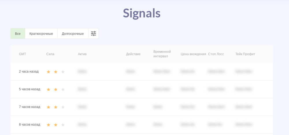Click grey third star in "5 часов назад" row
The height and width of the screenshot is (135, 289).
63,89
